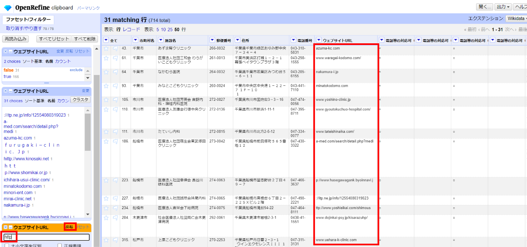Screen dimensions: 527x247
Task: Flag row 110 行徳中央クリニック
Action: point(115,110)
